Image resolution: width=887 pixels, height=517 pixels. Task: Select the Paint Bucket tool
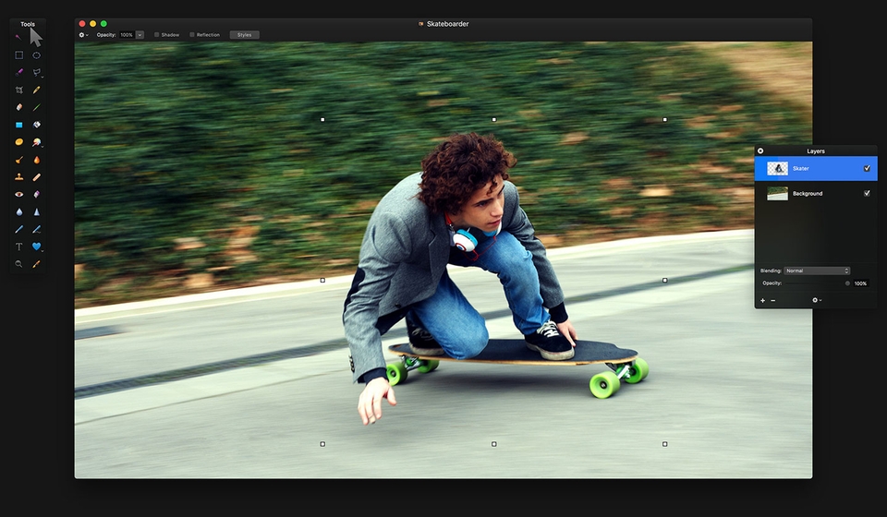pos(37,125)
